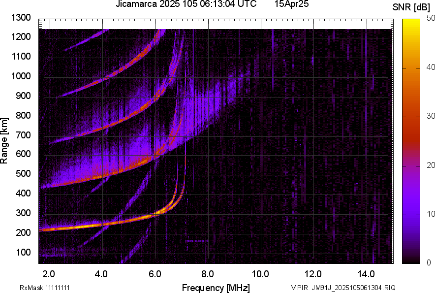The height and width of the screenshot is (293, 435).
Task: Click the range tick label '800'
Action: point(23,115)
